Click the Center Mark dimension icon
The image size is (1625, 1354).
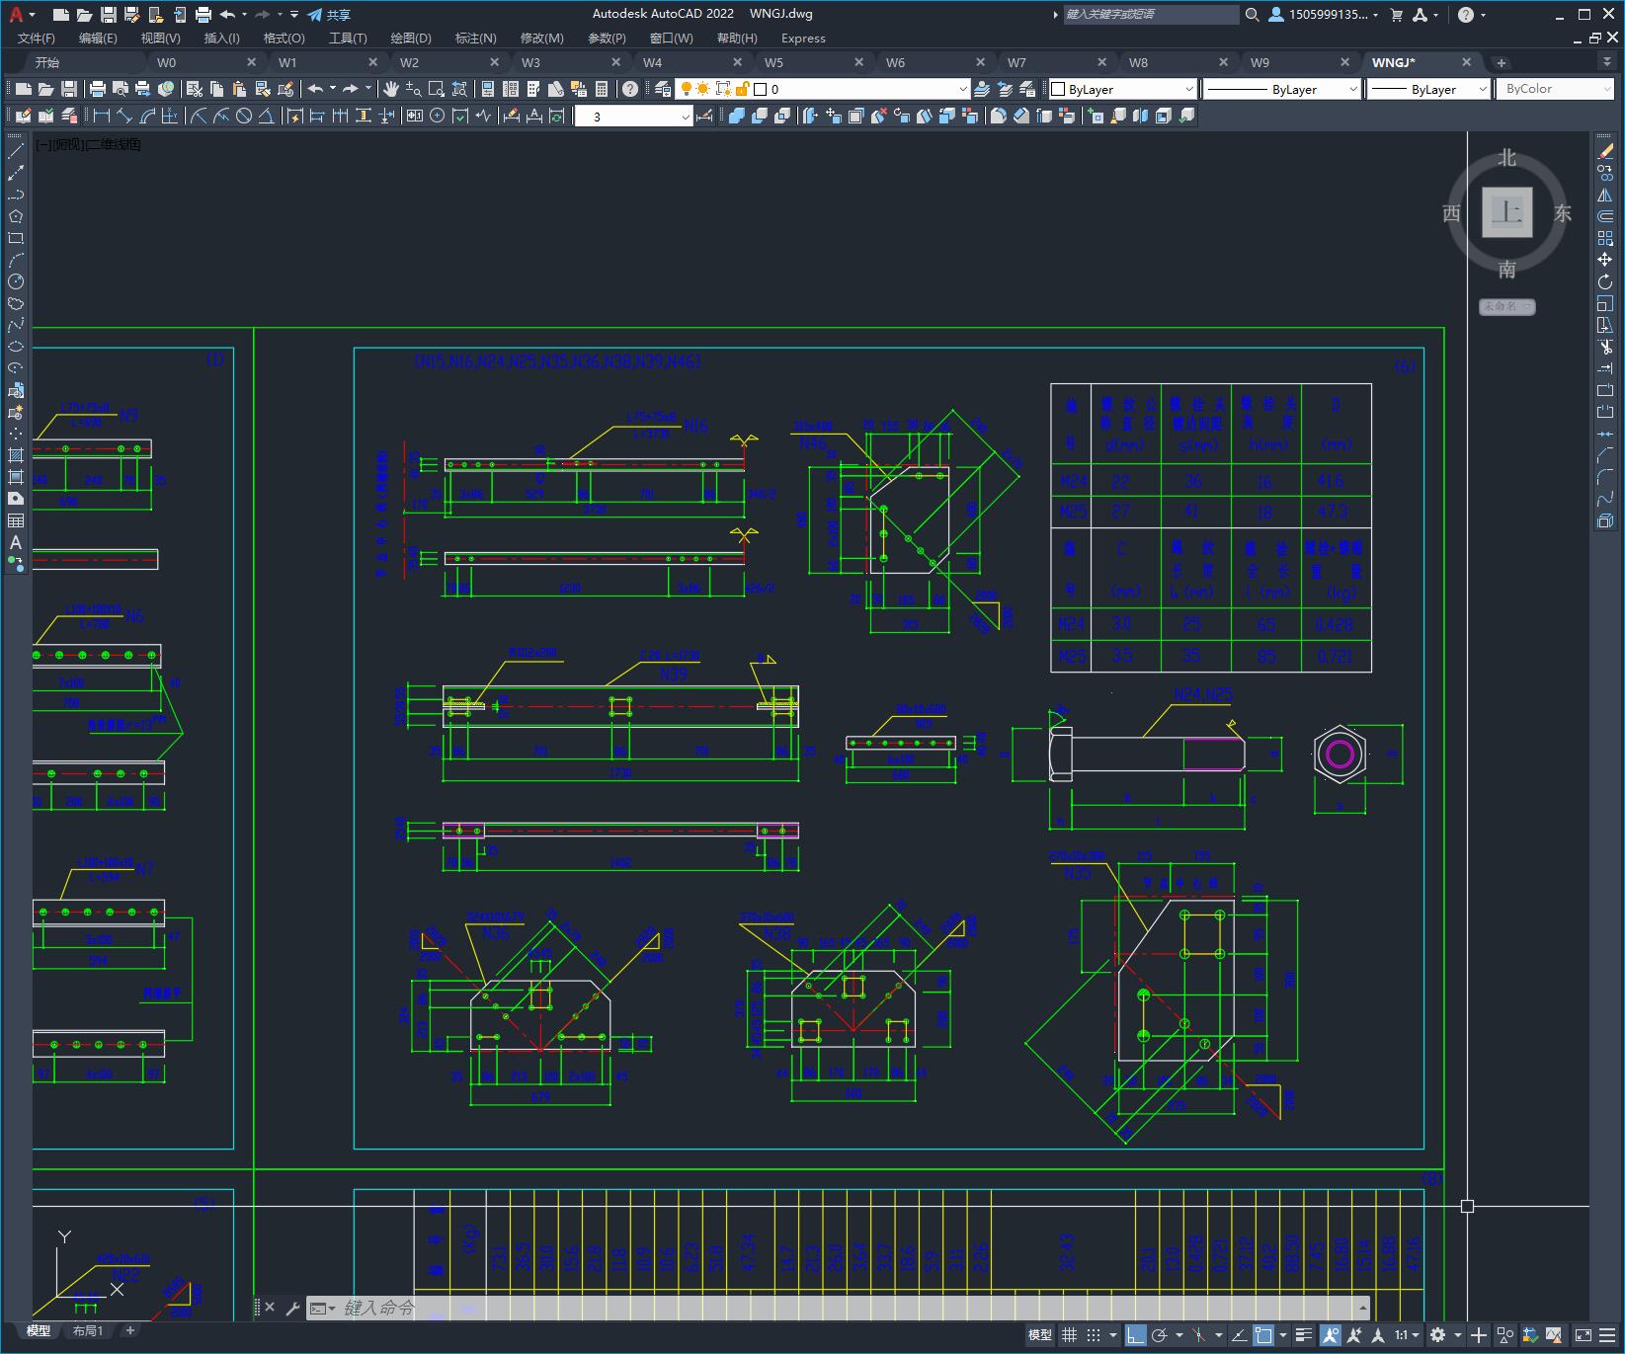437,116
